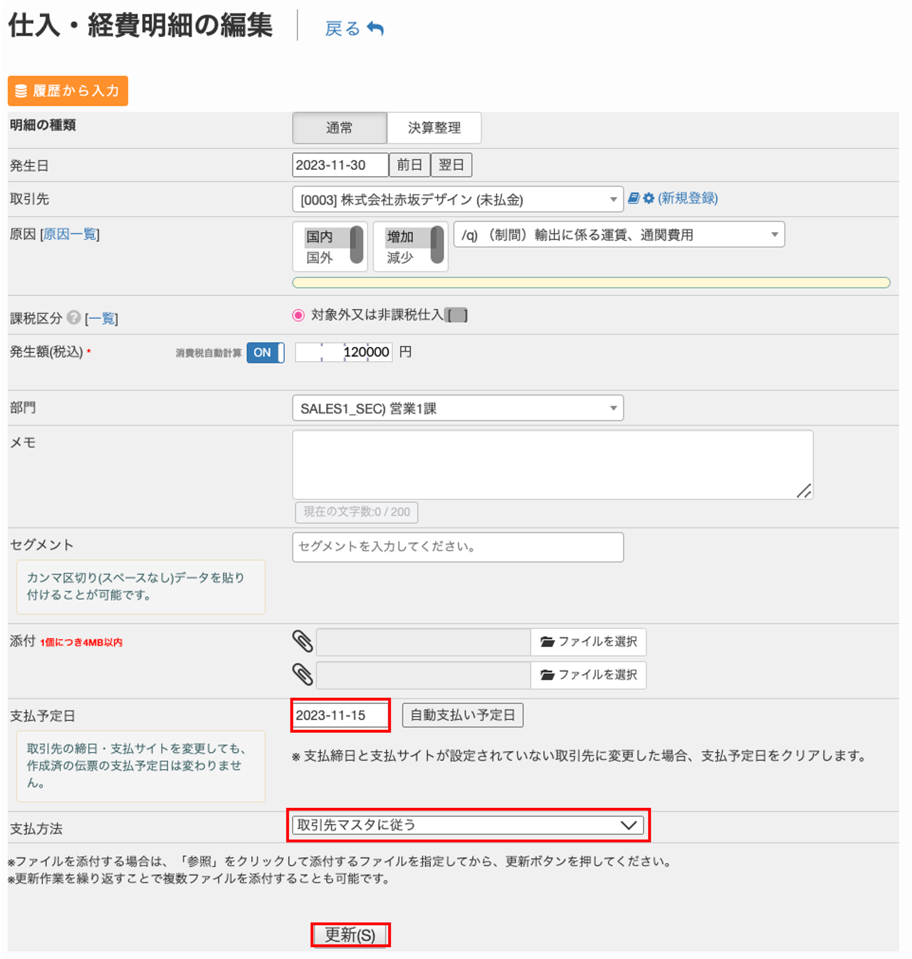Click the first ファイルを選択 button
Viewport: 912px width, 959px height.
588,642
